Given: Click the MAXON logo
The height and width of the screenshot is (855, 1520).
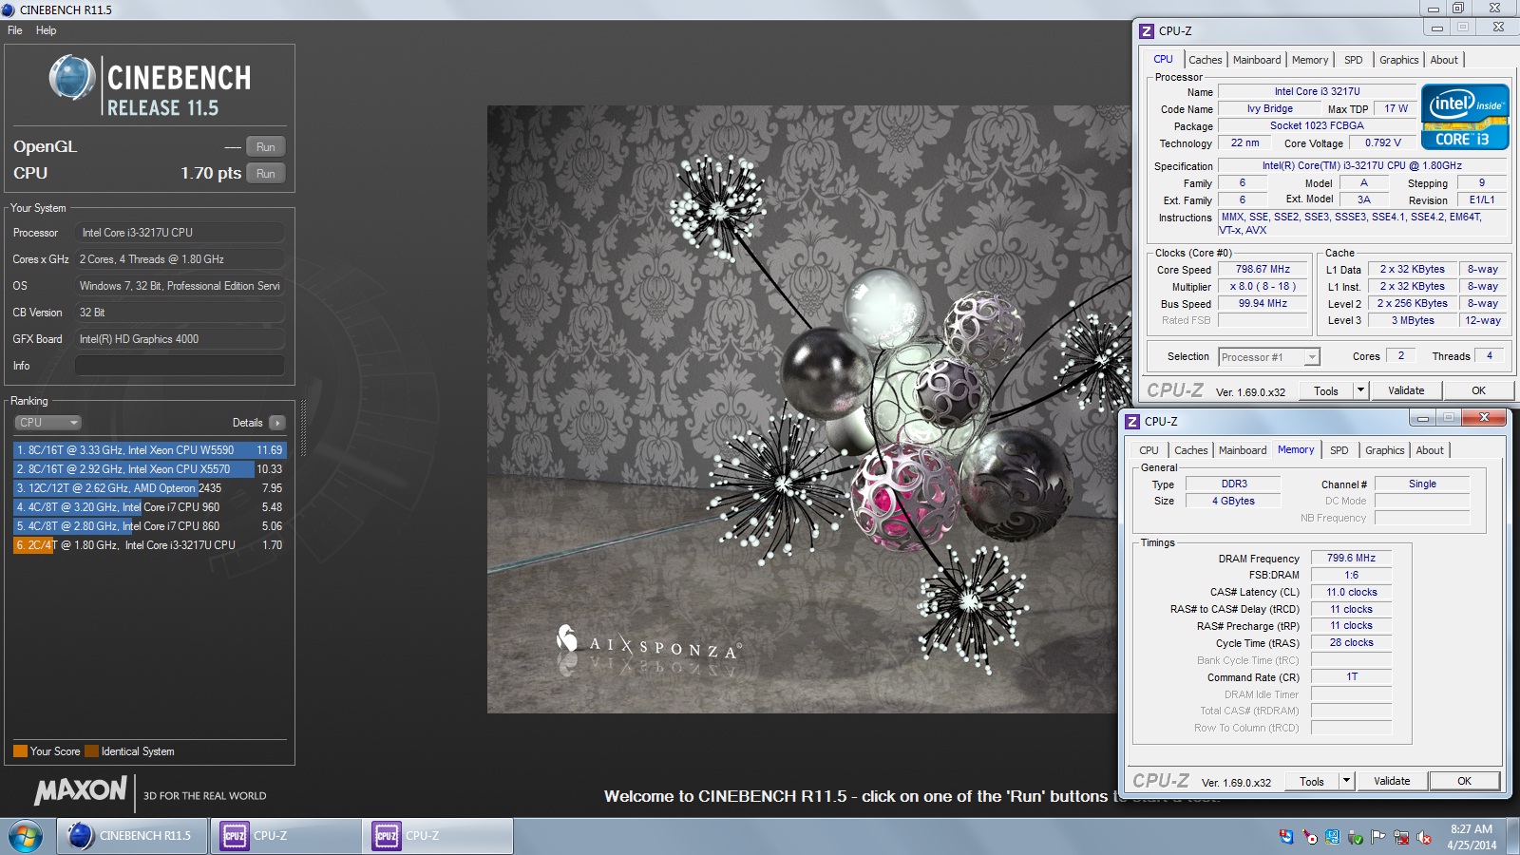Looking at the screenshot, I should point(81,789).
